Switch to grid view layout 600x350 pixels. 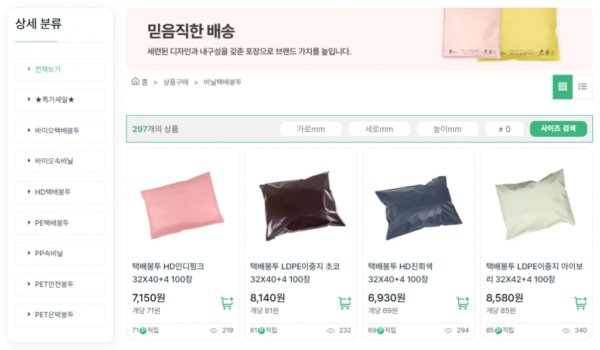tap(562, 87)
